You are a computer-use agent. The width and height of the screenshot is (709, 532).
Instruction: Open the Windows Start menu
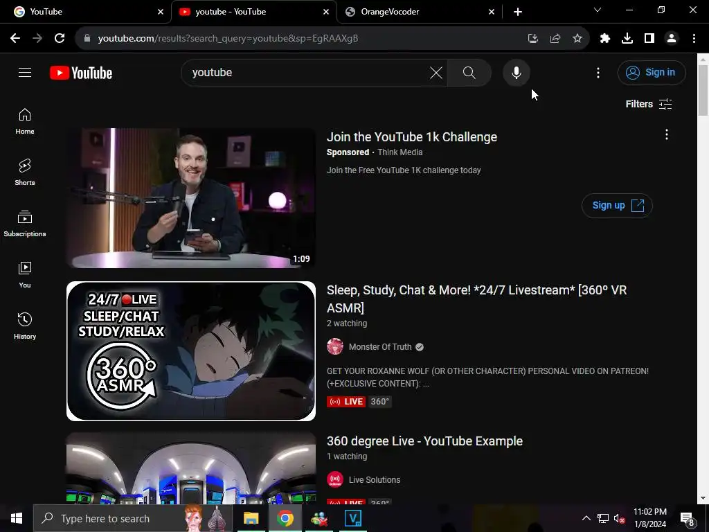click(x=17, y=518)
